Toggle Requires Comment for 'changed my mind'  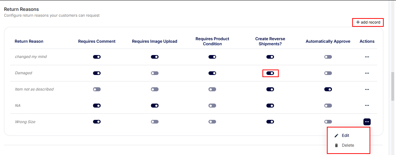97,57
